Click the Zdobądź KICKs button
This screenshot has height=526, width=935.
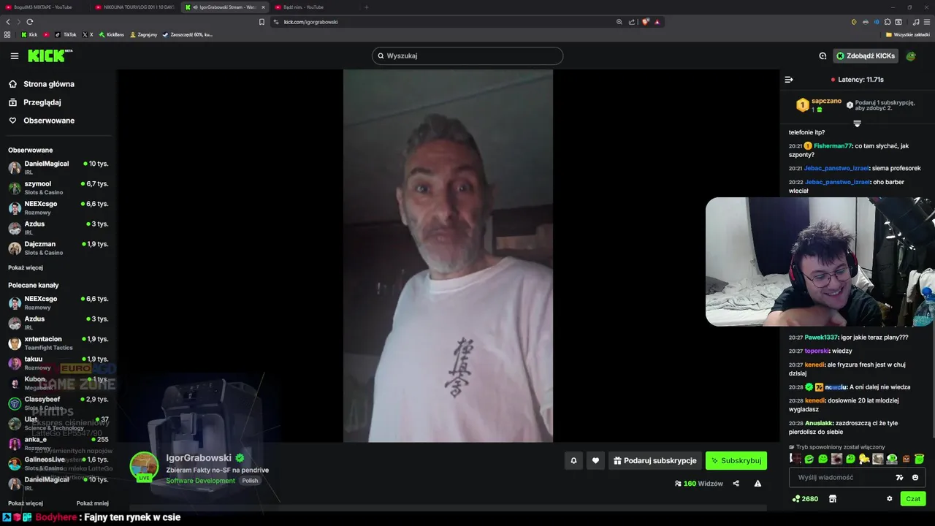(866, 56)
